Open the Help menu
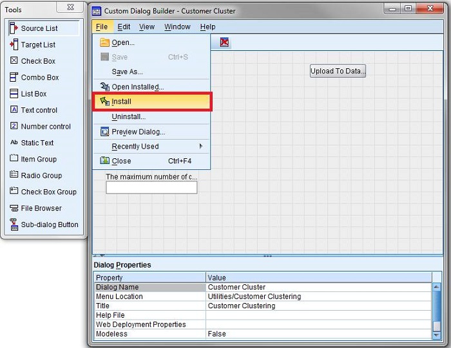451x348 pixels. (207, 27)
